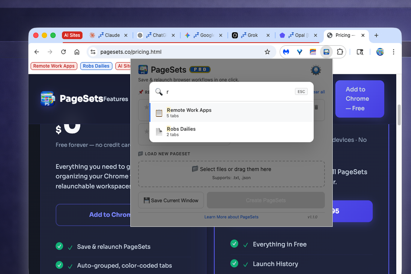This screenshot has height=274, width=411.
Task: Select files in the drop zone
Action: click(231, 174)
